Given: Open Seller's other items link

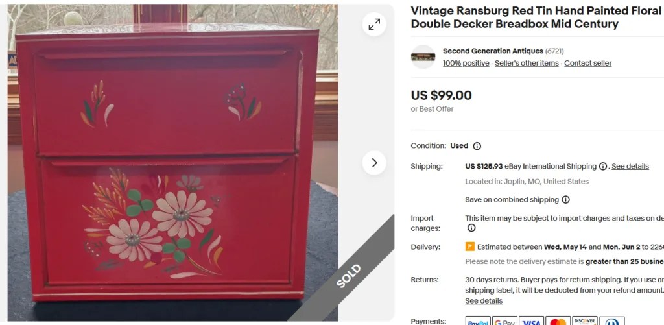Looking at the screenshot, I should coord(527,63).
